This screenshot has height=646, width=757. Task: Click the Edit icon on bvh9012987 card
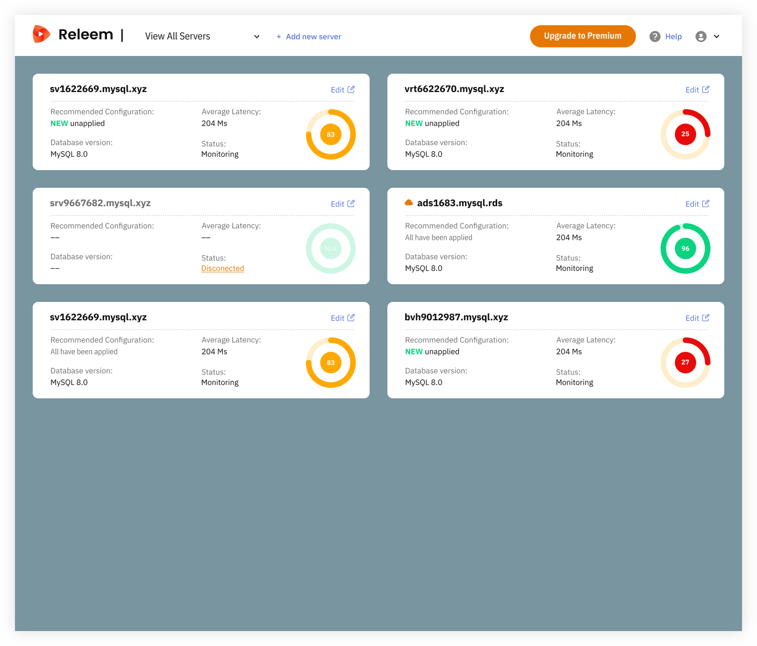[706, 317]
